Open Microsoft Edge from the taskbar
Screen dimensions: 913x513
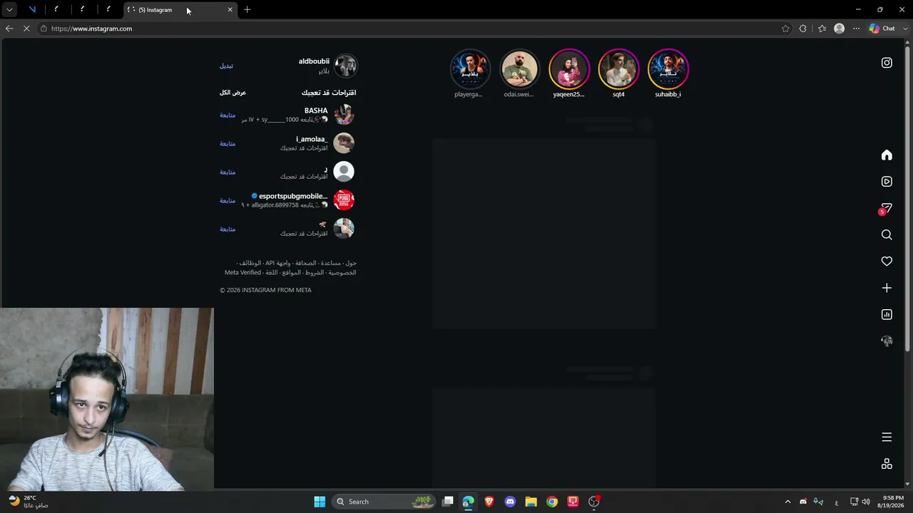pos(468,502)
